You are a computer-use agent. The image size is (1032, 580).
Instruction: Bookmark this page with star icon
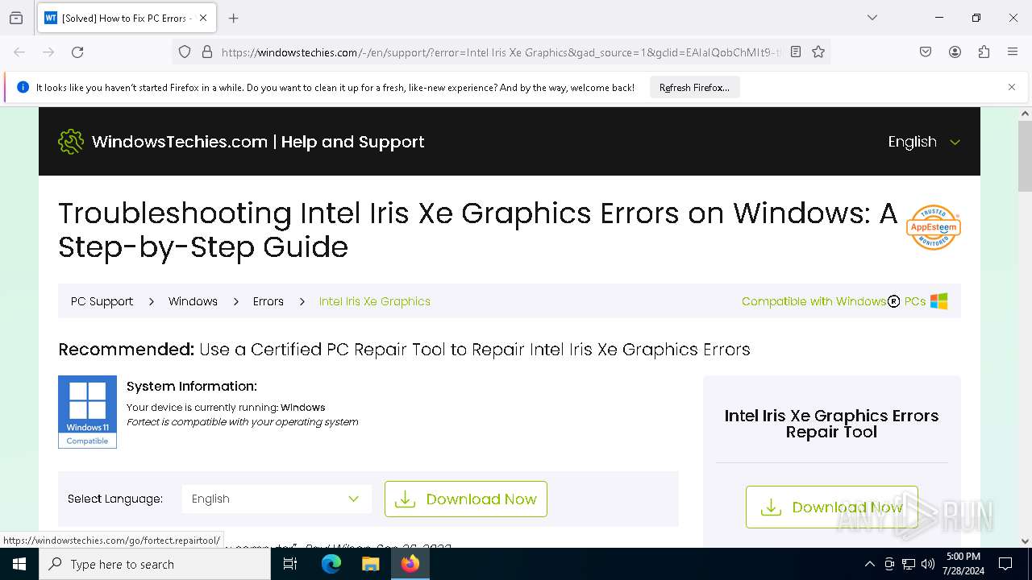[818, 52]
